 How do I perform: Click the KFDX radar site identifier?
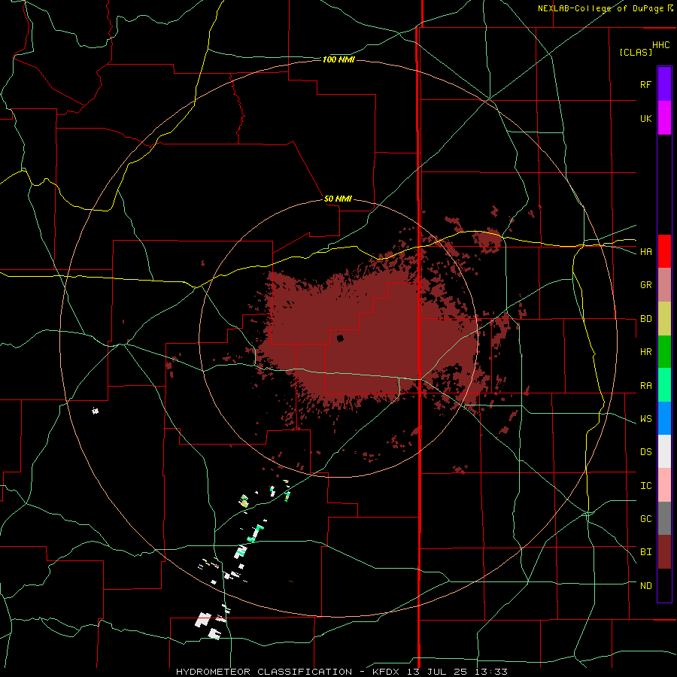pos(387,672)
